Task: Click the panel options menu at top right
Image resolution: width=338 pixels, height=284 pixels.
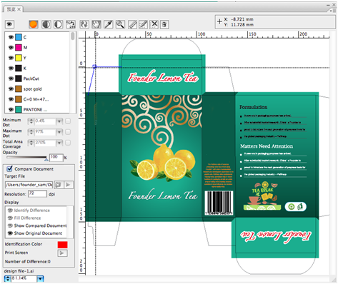Action: coord(332,11)
